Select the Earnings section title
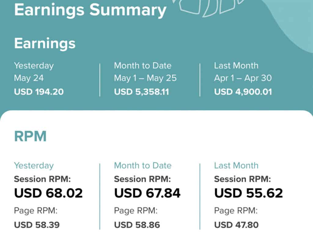 click(45, 43)
